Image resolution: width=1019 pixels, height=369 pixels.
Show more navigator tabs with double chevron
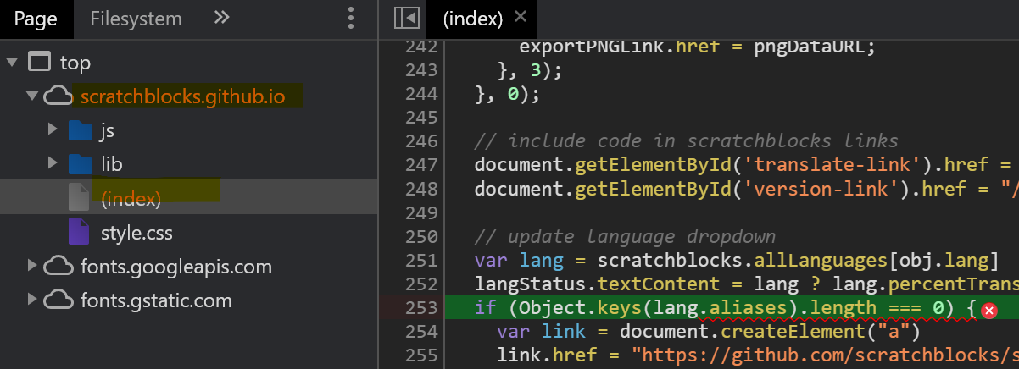(x=221, y=18)
